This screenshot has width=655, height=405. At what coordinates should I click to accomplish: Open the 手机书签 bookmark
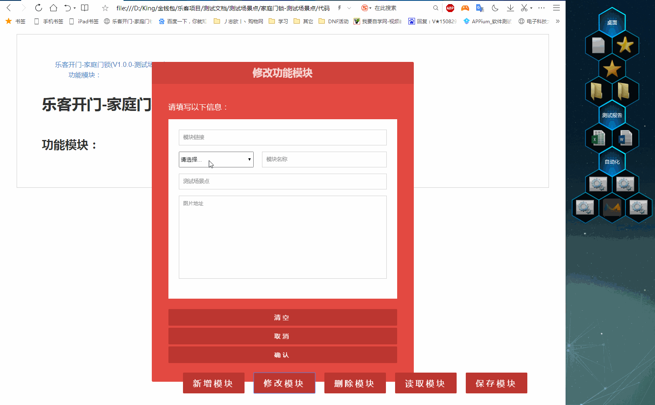tap(49, 21)
